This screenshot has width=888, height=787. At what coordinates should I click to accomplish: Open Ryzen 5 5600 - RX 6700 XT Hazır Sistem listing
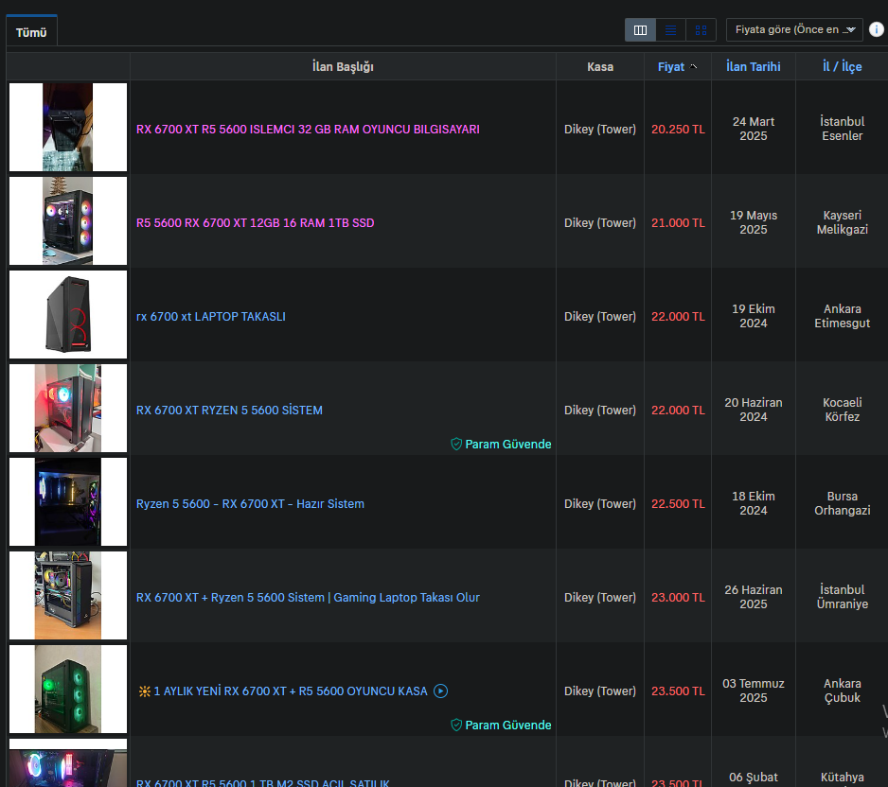[x=250, y=503]
